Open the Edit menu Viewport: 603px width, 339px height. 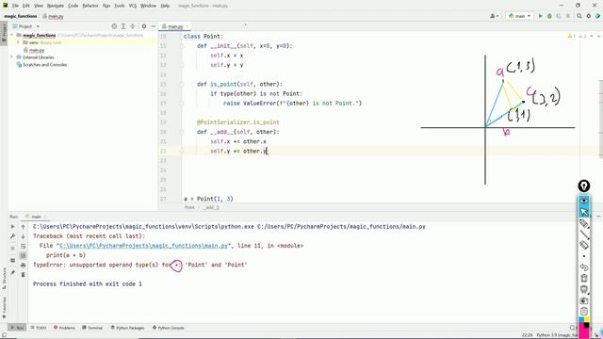tap(25, 6)
